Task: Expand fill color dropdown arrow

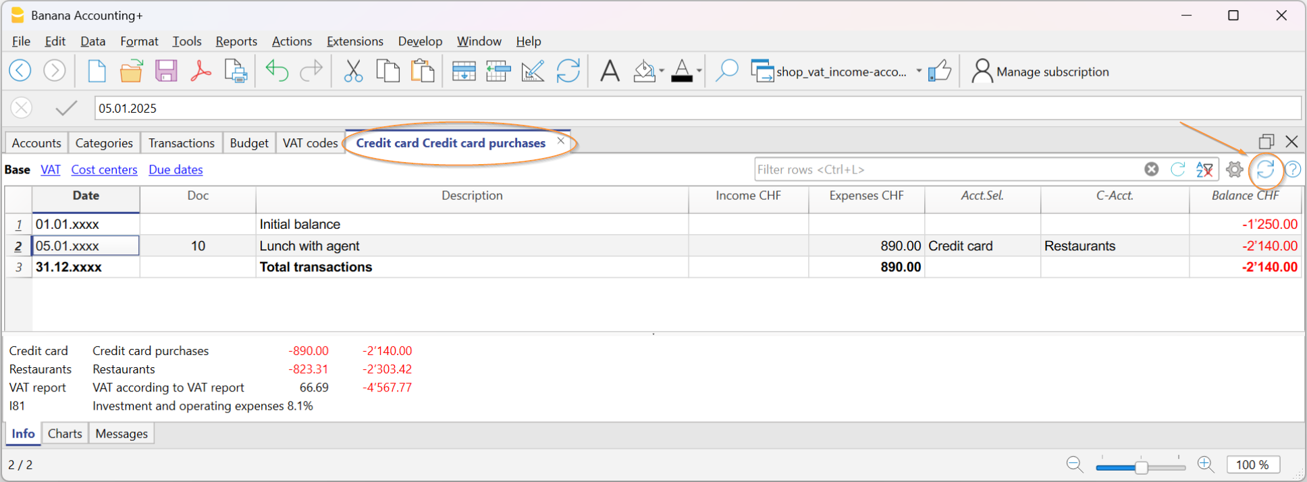Action: pos(662,71)
